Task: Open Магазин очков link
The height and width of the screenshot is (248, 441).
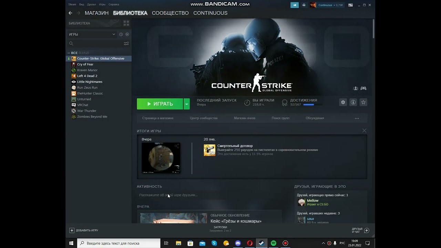Action: point(245,118)
